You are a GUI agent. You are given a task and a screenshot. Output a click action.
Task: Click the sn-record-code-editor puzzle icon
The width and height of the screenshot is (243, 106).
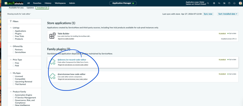(52, 62)
